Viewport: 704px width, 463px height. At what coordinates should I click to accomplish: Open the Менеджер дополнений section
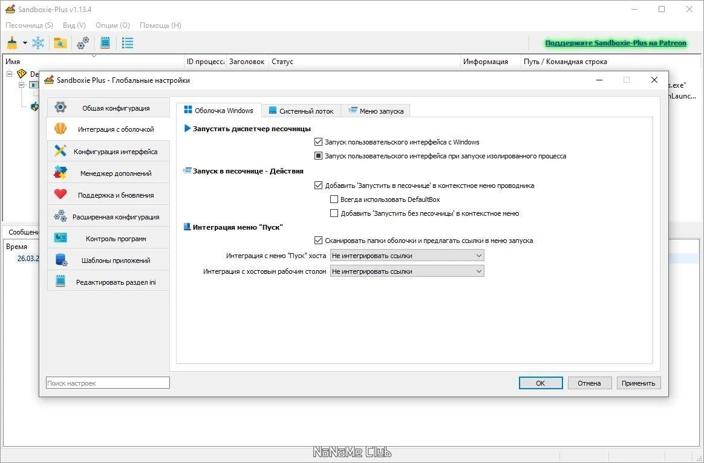(108, 173)
